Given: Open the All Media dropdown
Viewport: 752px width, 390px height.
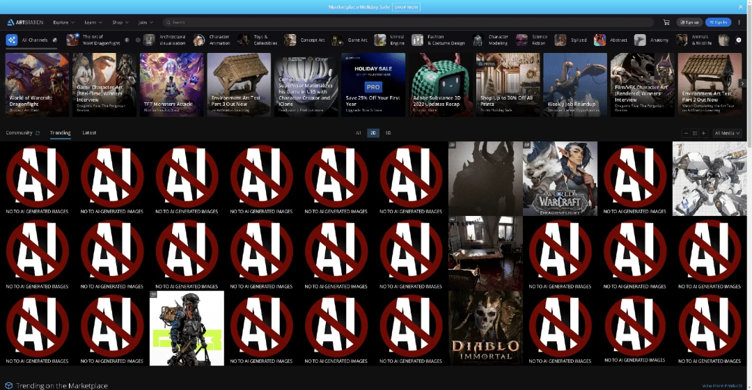Looking at the screenshot, I should (x=727, y=133).
